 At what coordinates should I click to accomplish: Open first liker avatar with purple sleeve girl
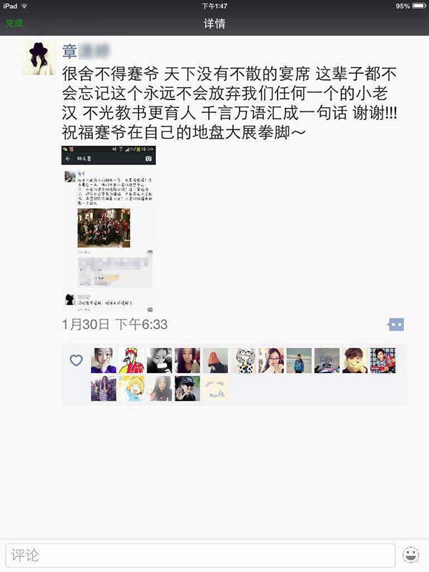pos(104,360)
